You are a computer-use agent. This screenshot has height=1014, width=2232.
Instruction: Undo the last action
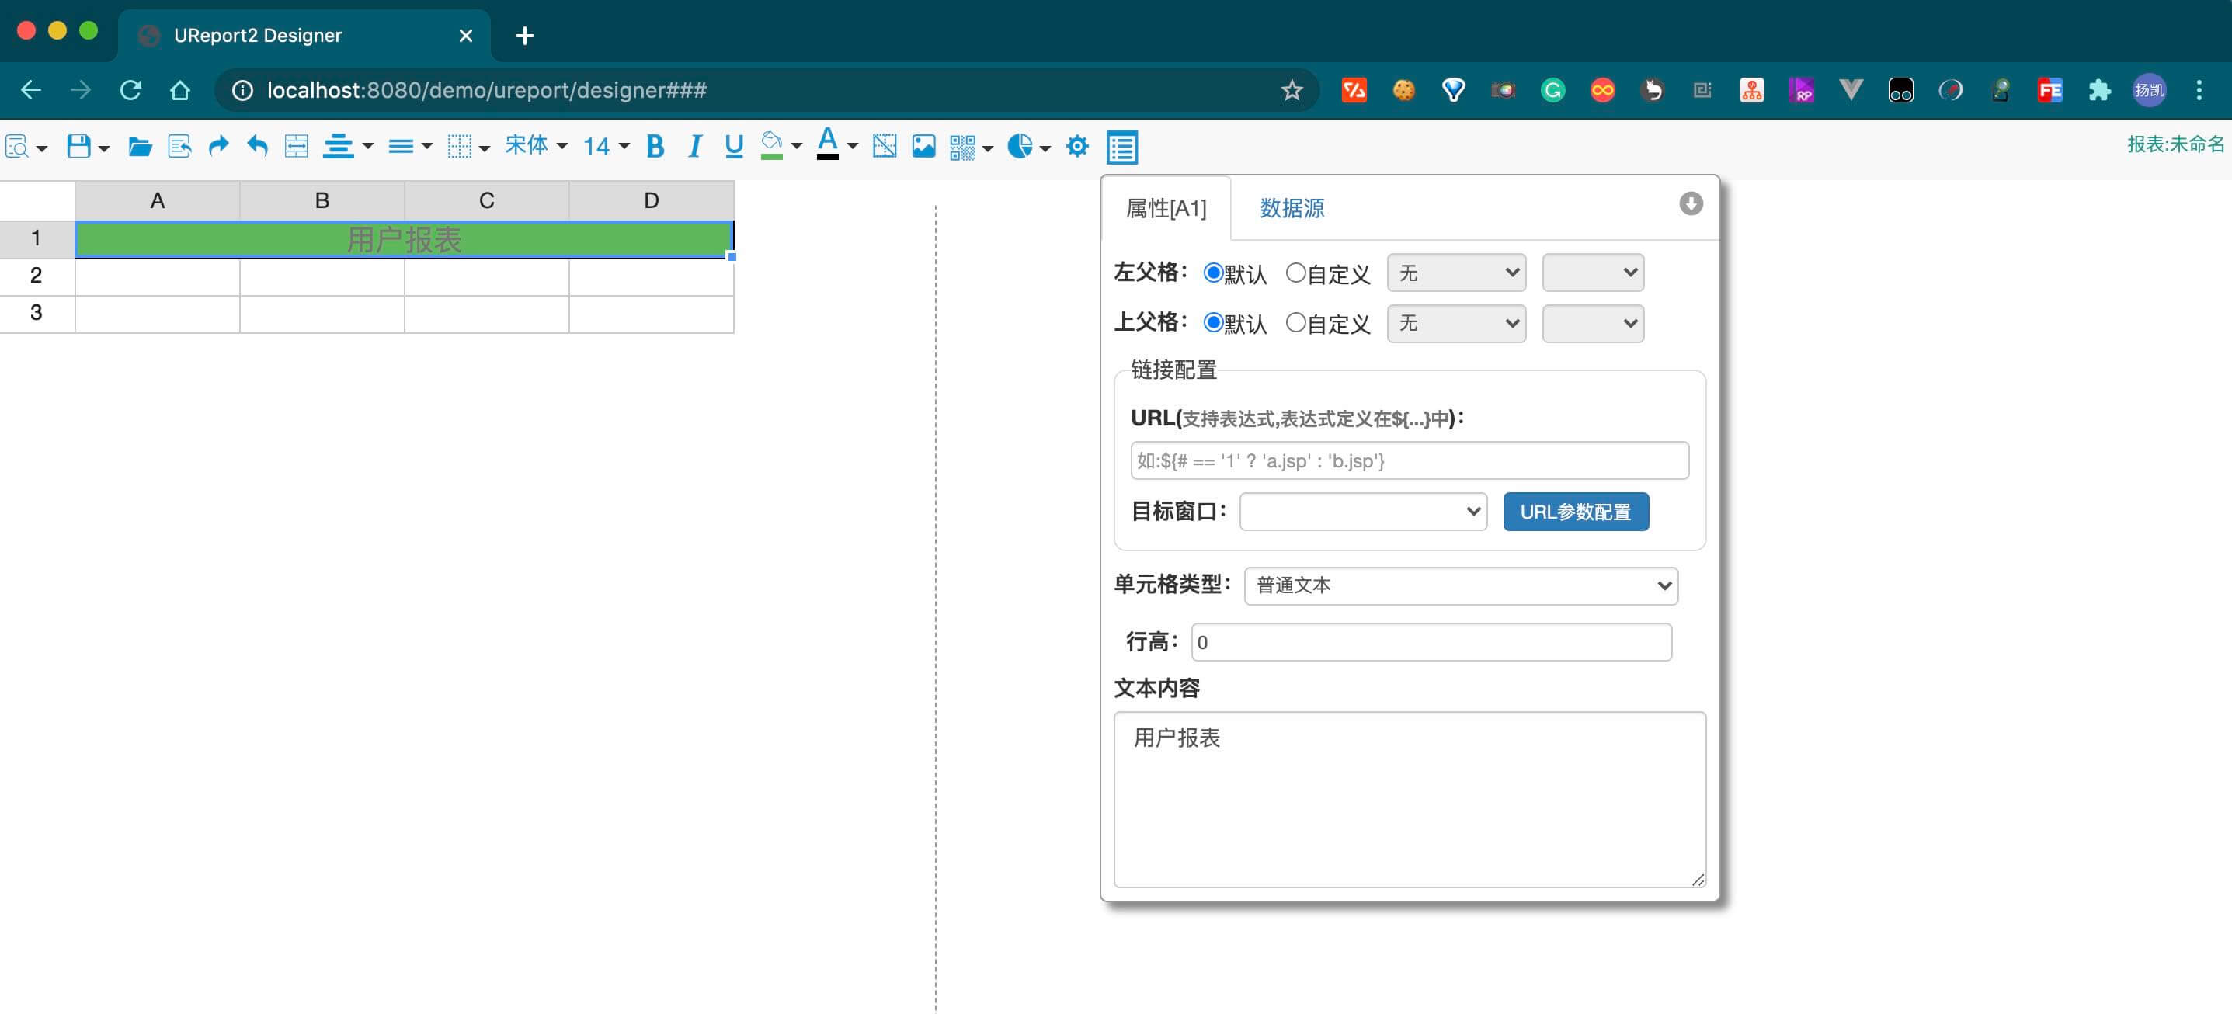pyautogui.click(x=256, y=145)
